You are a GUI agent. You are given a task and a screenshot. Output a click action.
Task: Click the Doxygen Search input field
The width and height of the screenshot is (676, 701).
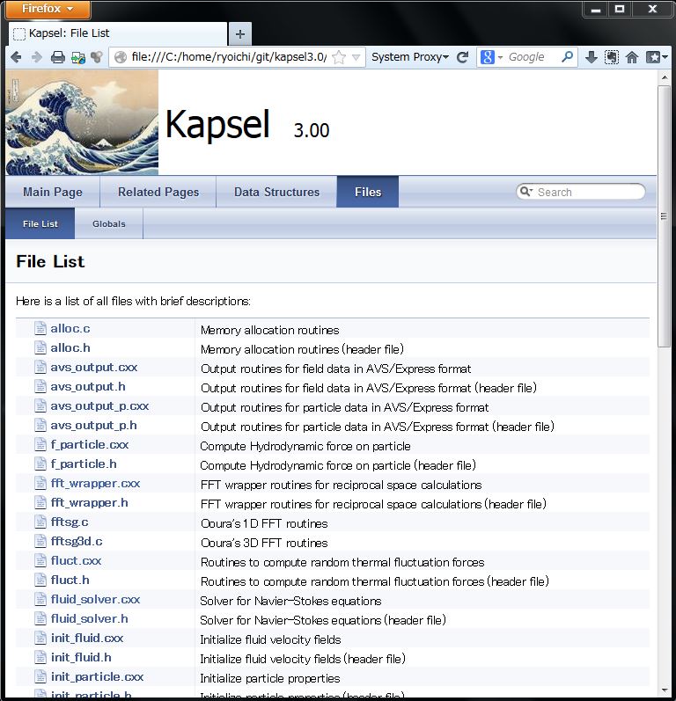click(587, 192)
